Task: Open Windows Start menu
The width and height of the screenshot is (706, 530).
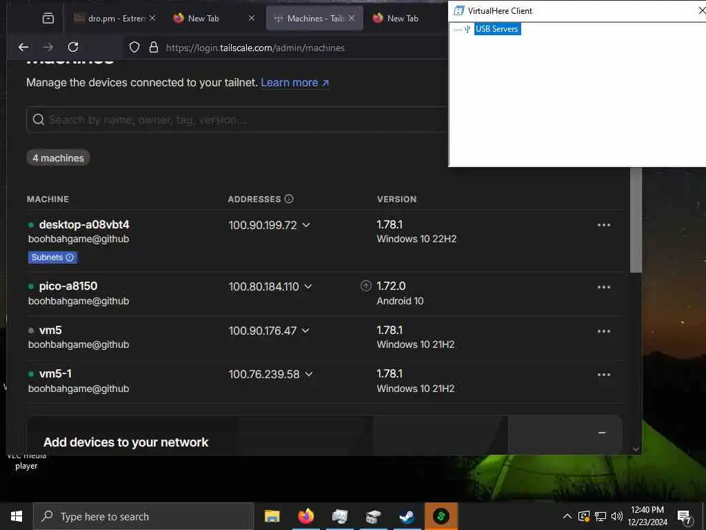Action: pos(17,516)
